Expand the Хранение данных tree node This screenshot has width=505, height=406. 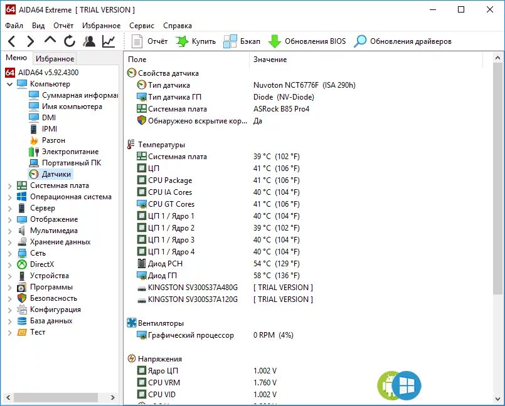point(9,242)
